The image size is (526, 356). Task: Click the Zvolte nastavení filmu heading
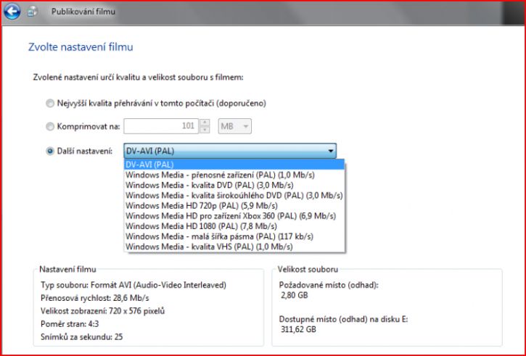(x=81, y=47)
